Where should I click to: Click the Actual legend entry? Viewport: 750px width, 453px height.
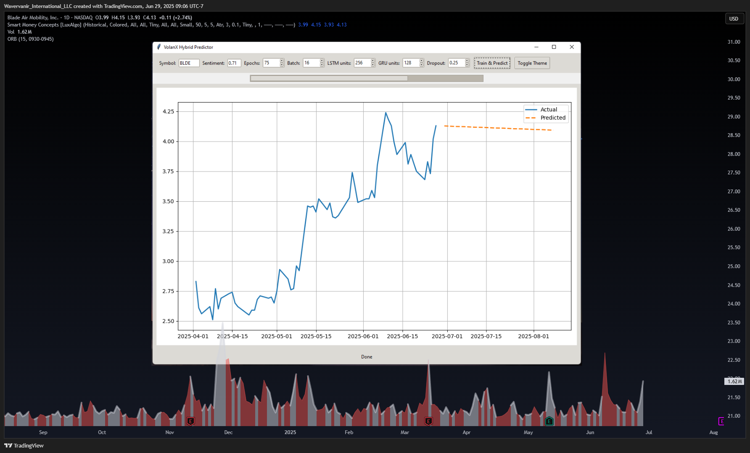[541, 110]
